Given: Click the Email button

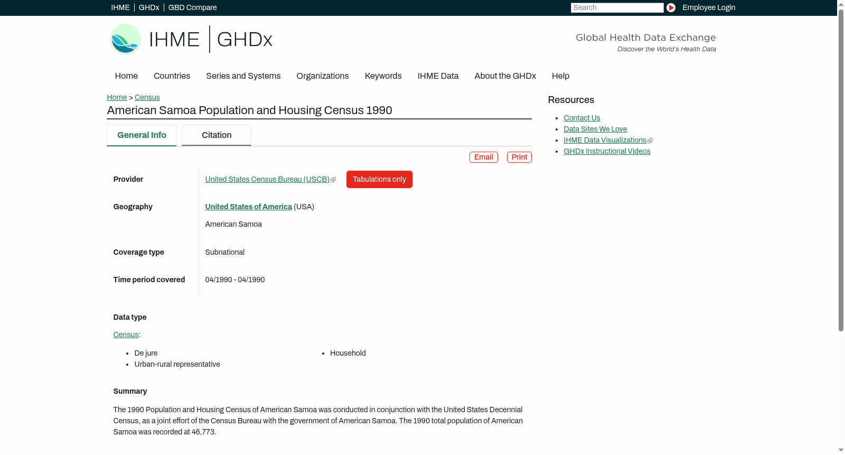Looking at the screenshot, I should (484, 157).
